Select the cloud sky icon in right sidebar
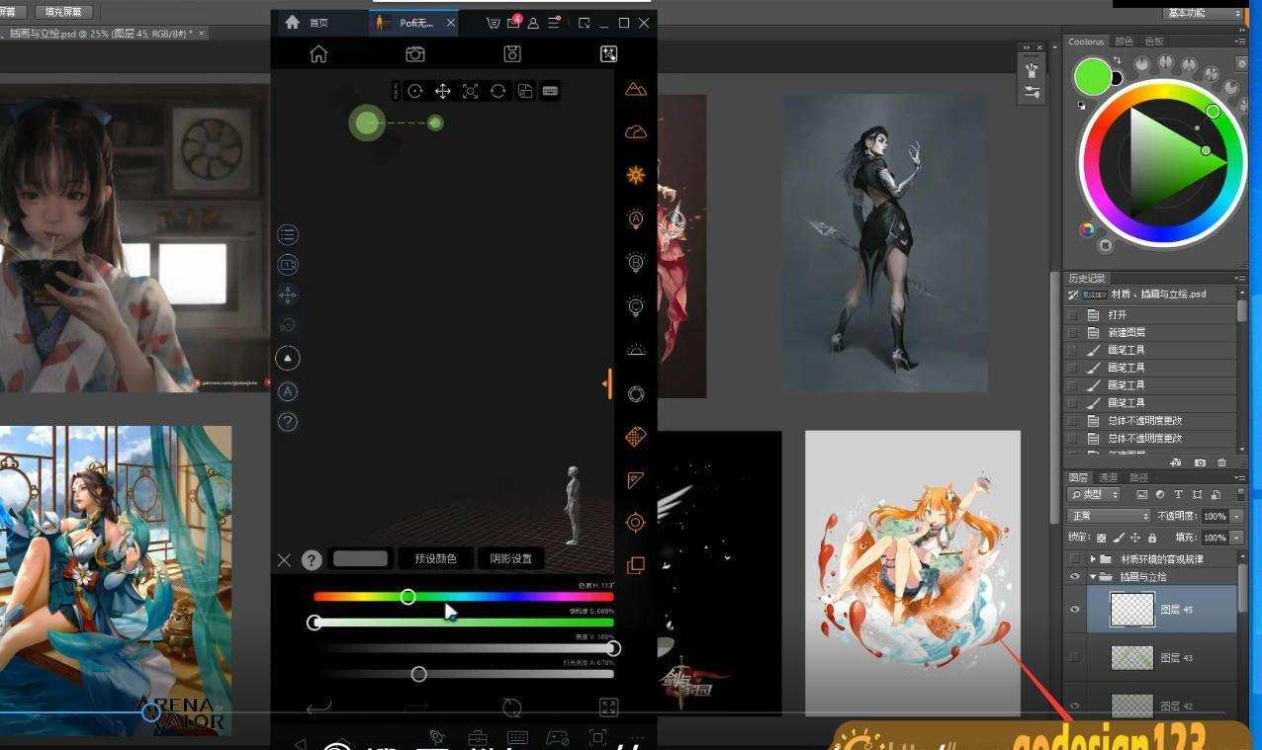 point(636,131)
